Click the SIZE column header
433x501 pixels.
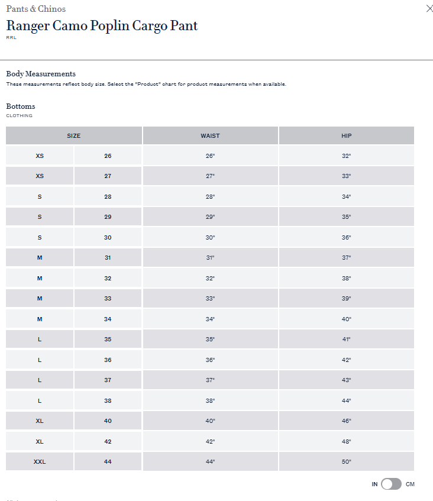click(73, 135)
